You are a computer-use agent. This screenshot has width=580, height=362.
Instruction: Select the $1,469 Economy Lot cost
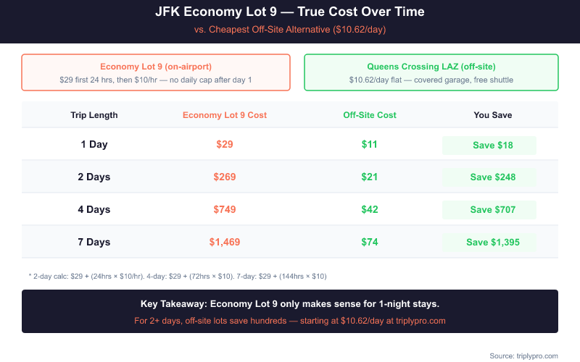225,243
